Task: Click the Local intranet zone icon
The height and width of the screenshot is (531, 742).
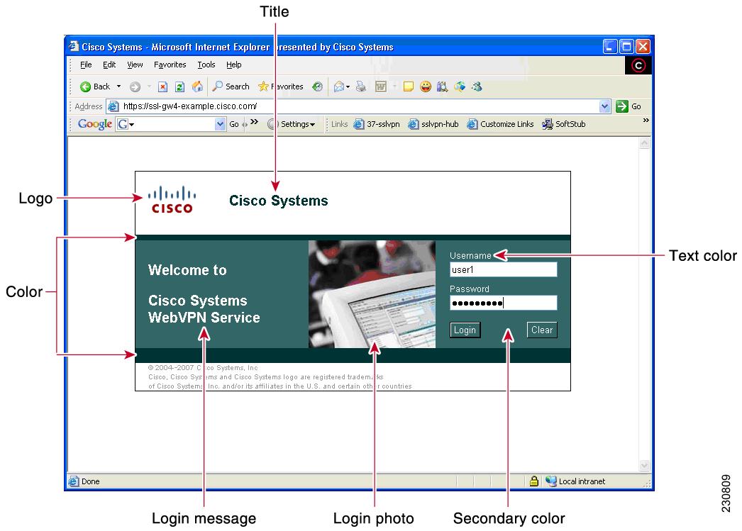Action: (550, 481)
